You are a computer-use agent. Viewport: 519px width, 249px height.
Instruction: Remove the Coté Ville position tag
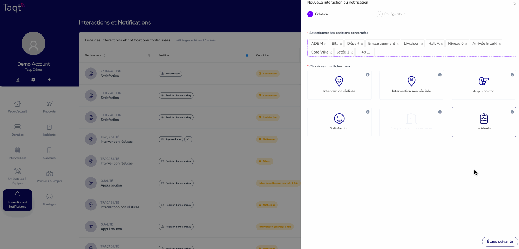tap(331, 52)
